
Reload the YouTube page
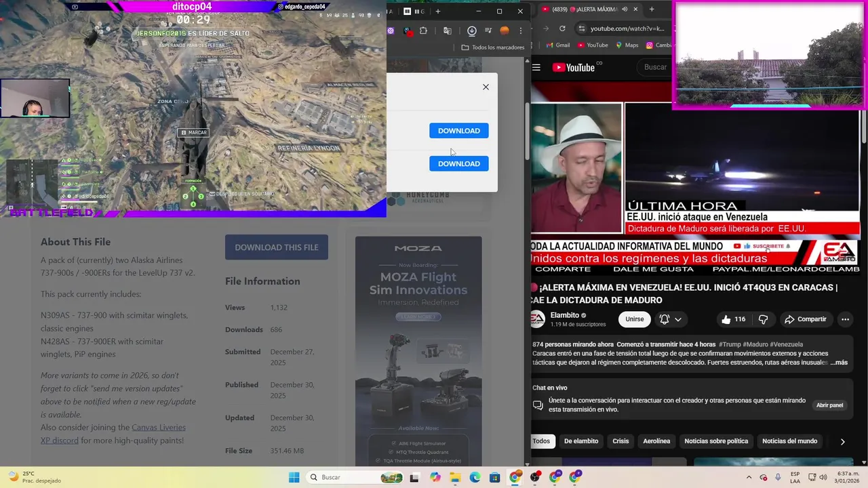(562, 28)
